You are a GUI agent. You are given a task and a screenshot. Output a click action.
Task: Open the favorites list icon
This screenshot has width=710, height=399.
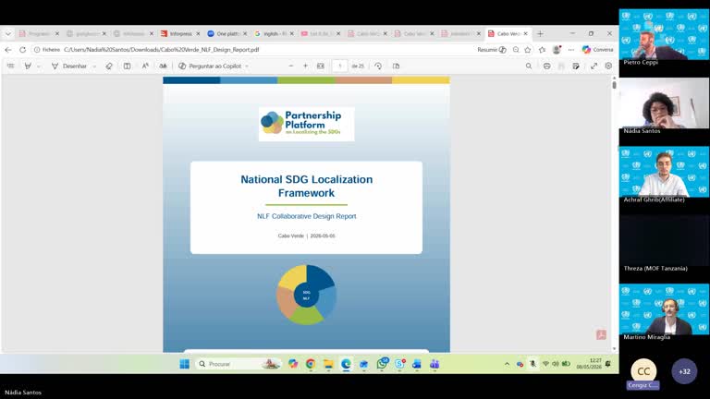(x=542, y=50)
